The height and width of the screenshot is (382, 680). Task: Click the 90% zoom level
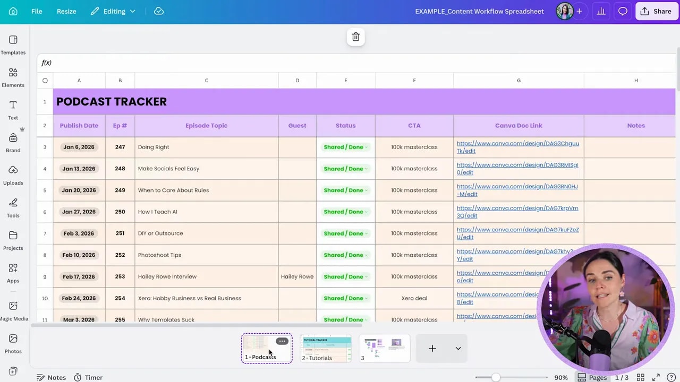click(x=561, y=378)
